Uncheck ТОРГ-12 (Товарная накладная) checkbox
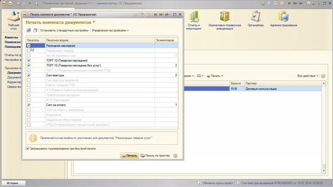The width and height of the screenshot is (333, 187). click(29, 60)
